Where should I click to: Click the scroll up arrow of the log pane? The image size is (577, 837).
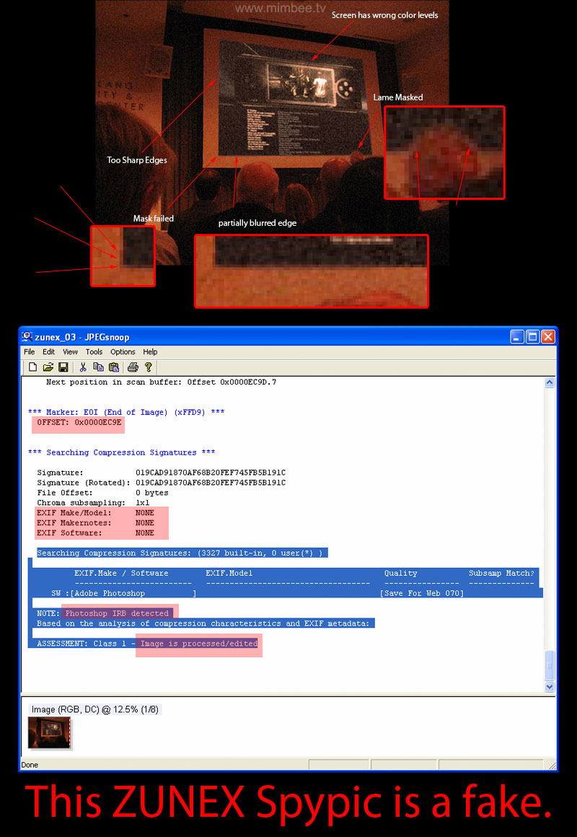coord(550,382)
